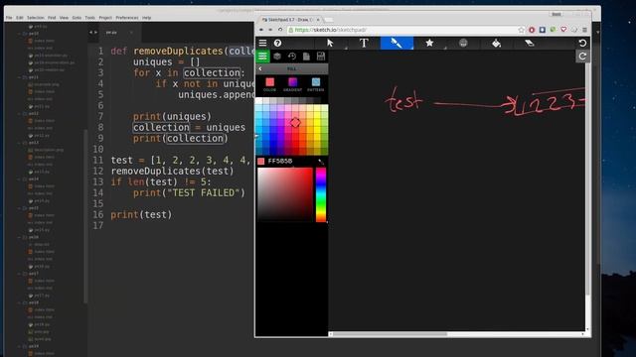Viewport: 636px width, 357px height.
Task: Open the Sketchpad hamburger main menu
Action: (262, 43)
